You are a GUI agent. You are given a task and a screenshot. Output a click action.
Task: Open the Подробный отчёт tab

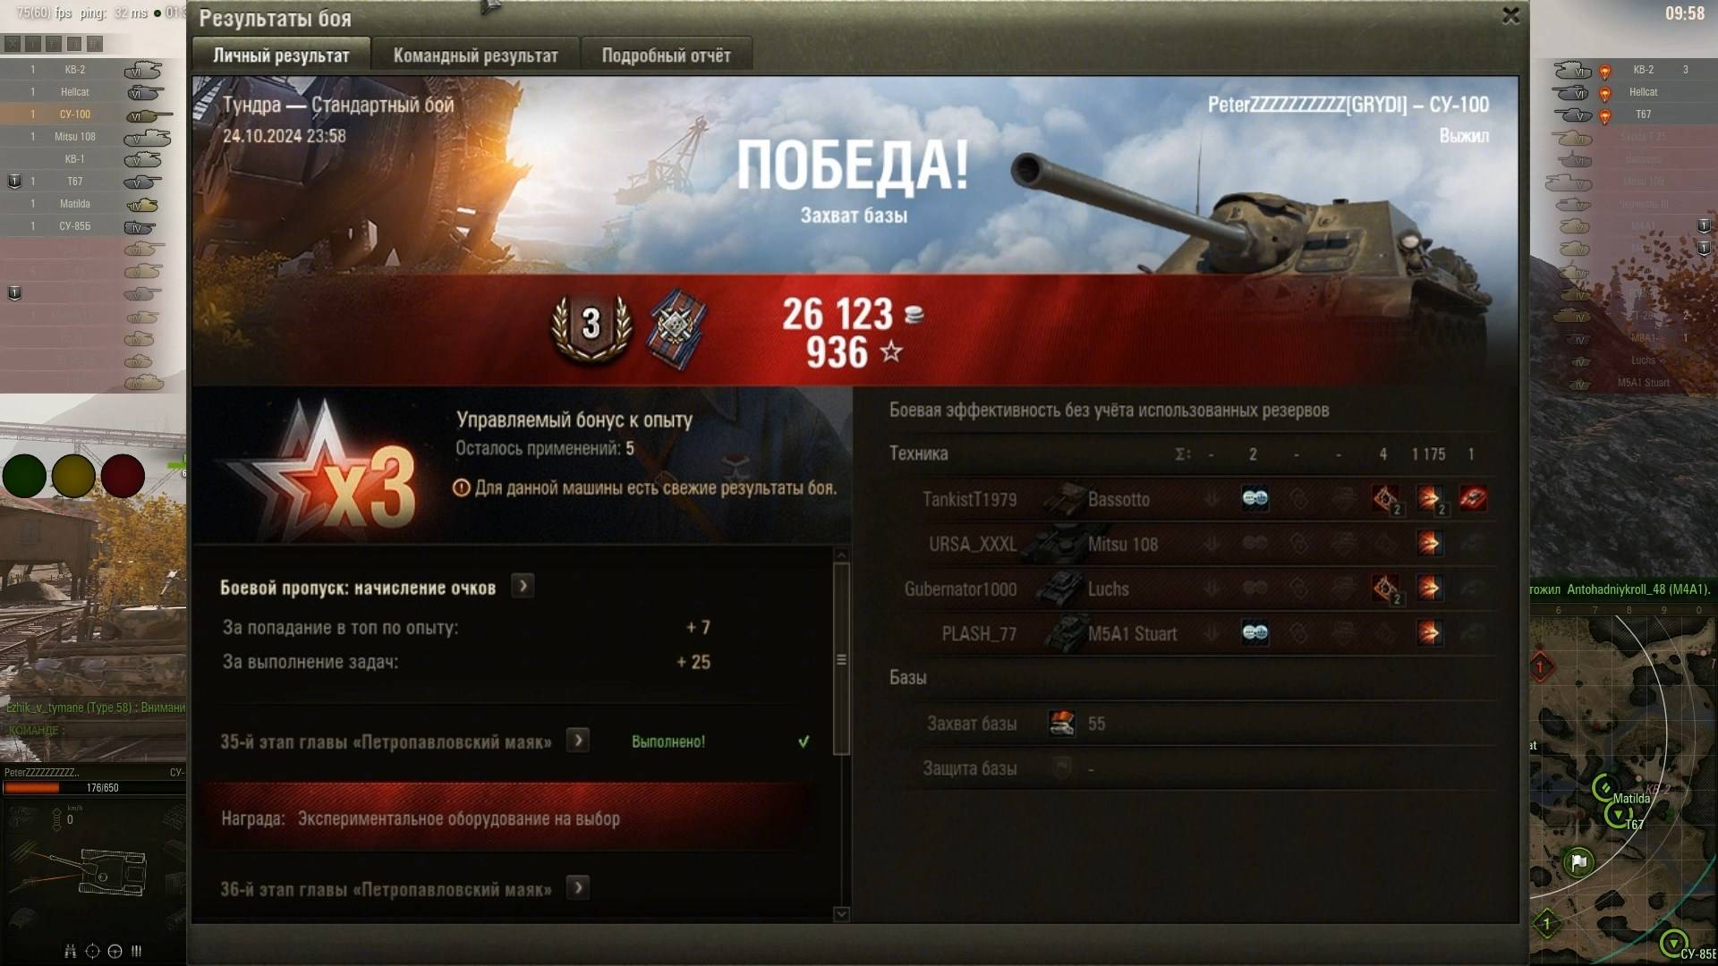click(x=666, y=55)
